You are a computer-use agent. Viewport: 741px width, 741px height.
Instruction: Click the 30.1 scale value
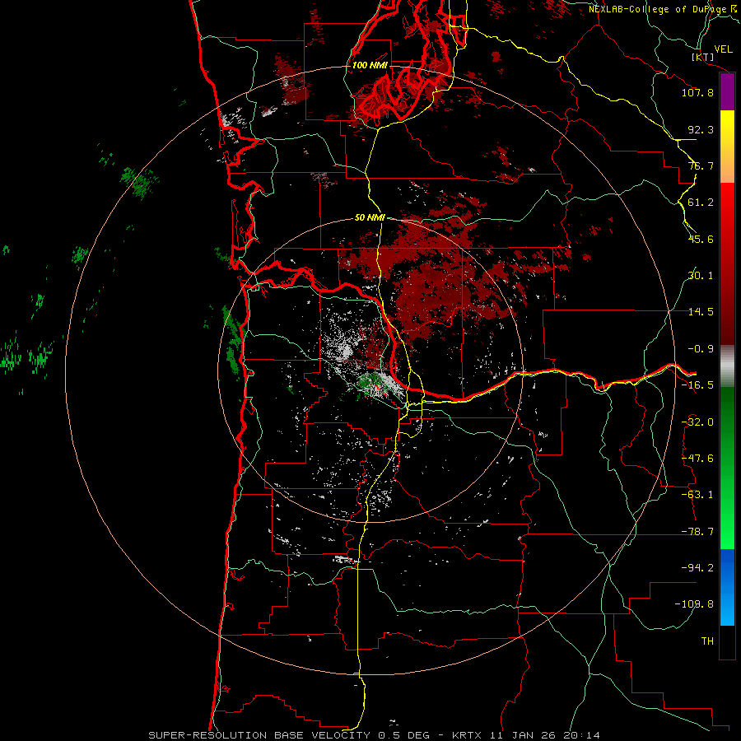click(701, 276)
